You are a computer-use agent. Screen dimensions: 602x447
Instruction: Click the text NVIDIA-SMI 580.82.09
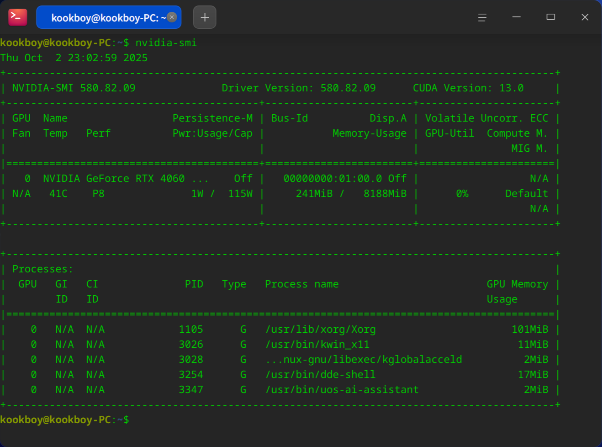point(74,88)
